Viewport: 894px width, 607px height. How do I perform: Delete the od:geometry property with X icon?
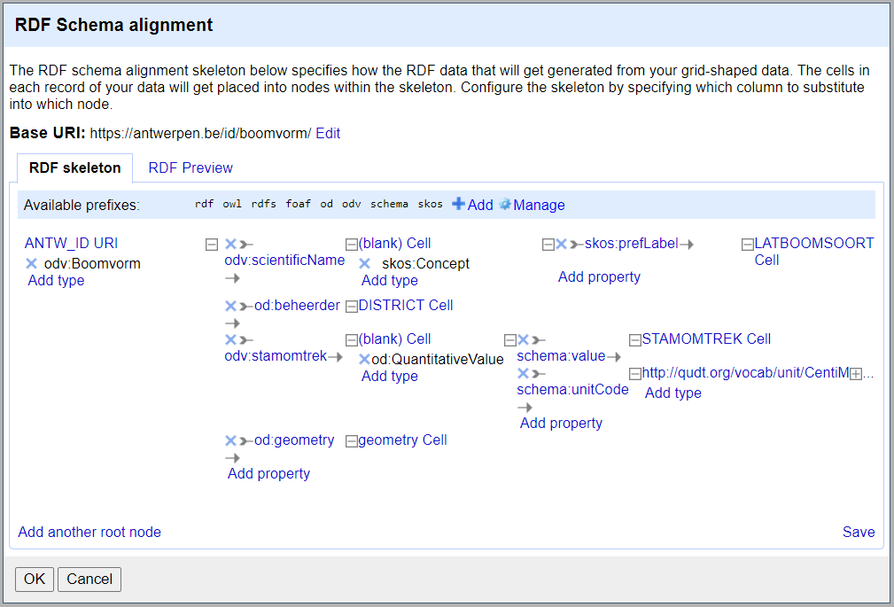point(231,440)
